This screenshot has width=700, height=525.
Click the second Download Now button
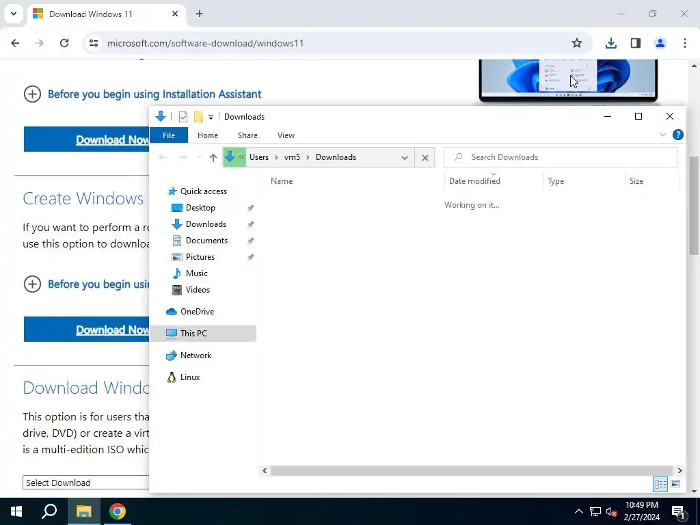click(87, 329)
